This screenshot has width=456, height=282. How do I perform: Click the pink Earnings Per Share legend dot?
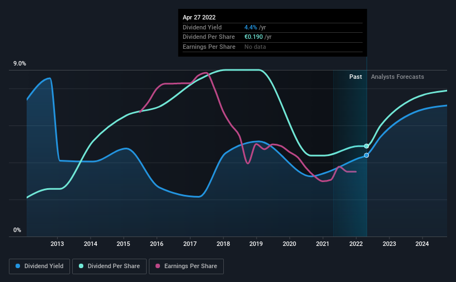pyautogui.click(x=158, y=266)
